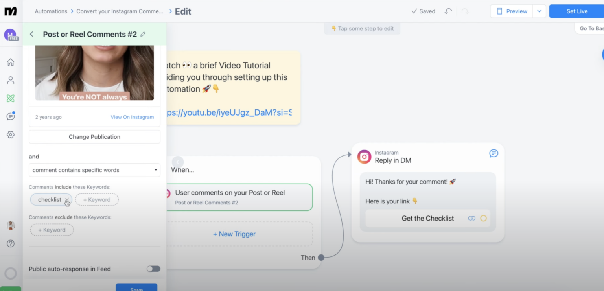Collapse the panel using the round chevron
This screenshot has height=291, width=604.
[x=177, y=162]
